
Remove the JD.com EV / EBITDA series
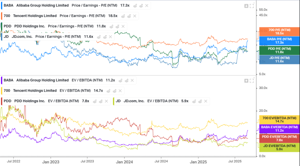tap(205, 101)
